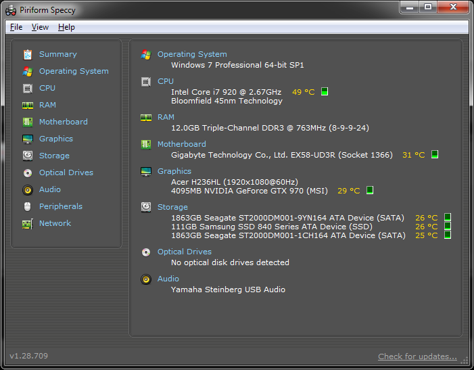
Task: Click temperature indicator for Seagate 1CH164 drive
Action: pos(448,235)
